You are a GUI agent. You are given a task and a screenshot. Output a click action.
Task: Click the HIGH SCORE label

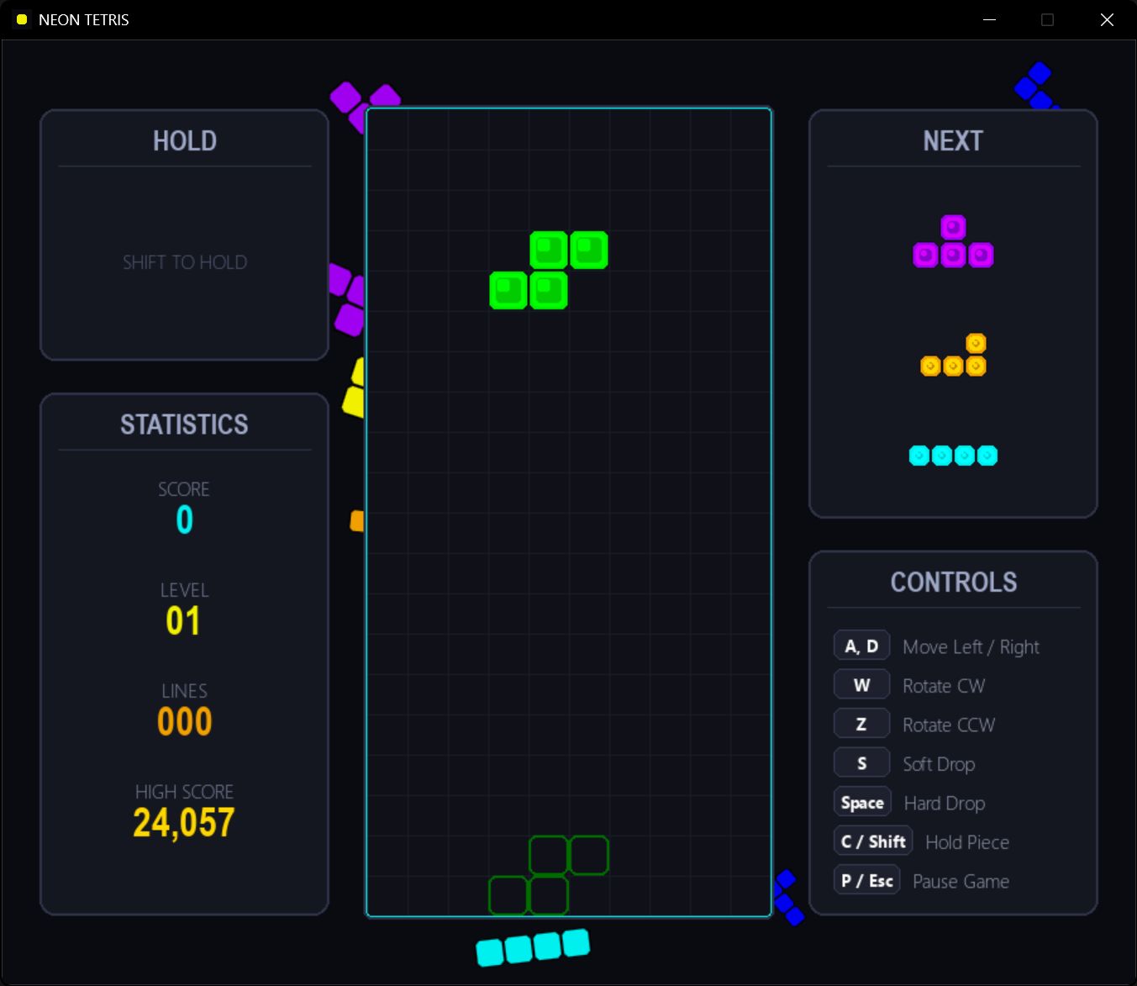(x=185, y=792)
